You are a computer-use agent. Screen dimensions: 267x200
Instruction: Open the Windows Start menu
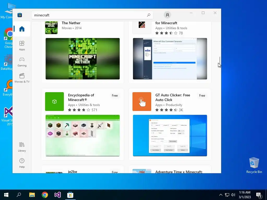click(x=6, y=195)
